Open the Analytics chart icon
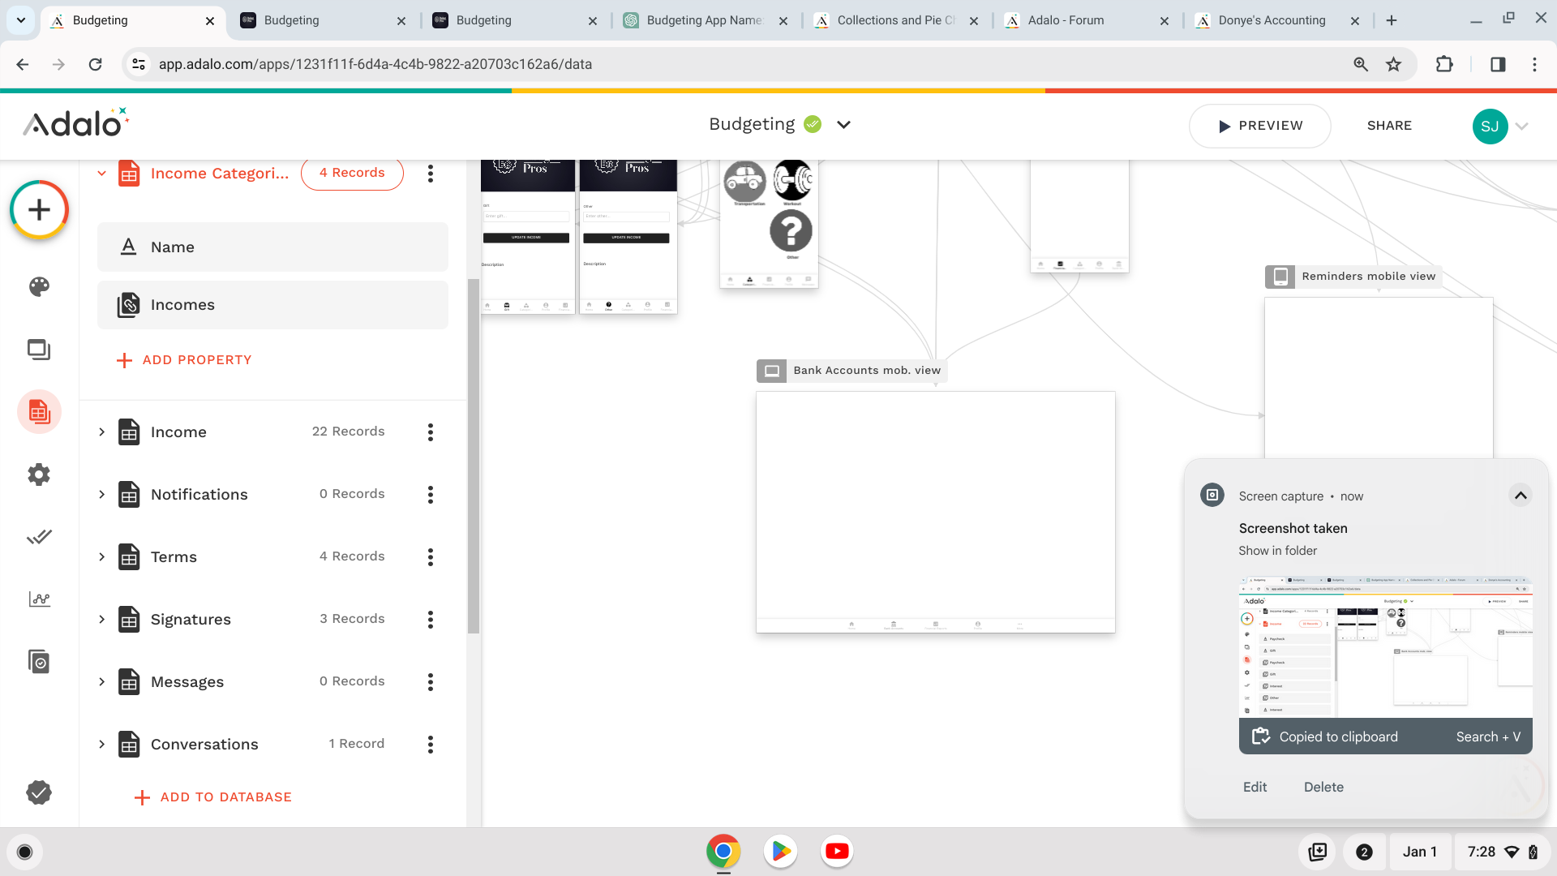The image size is (1557, 876). point(39,599)
